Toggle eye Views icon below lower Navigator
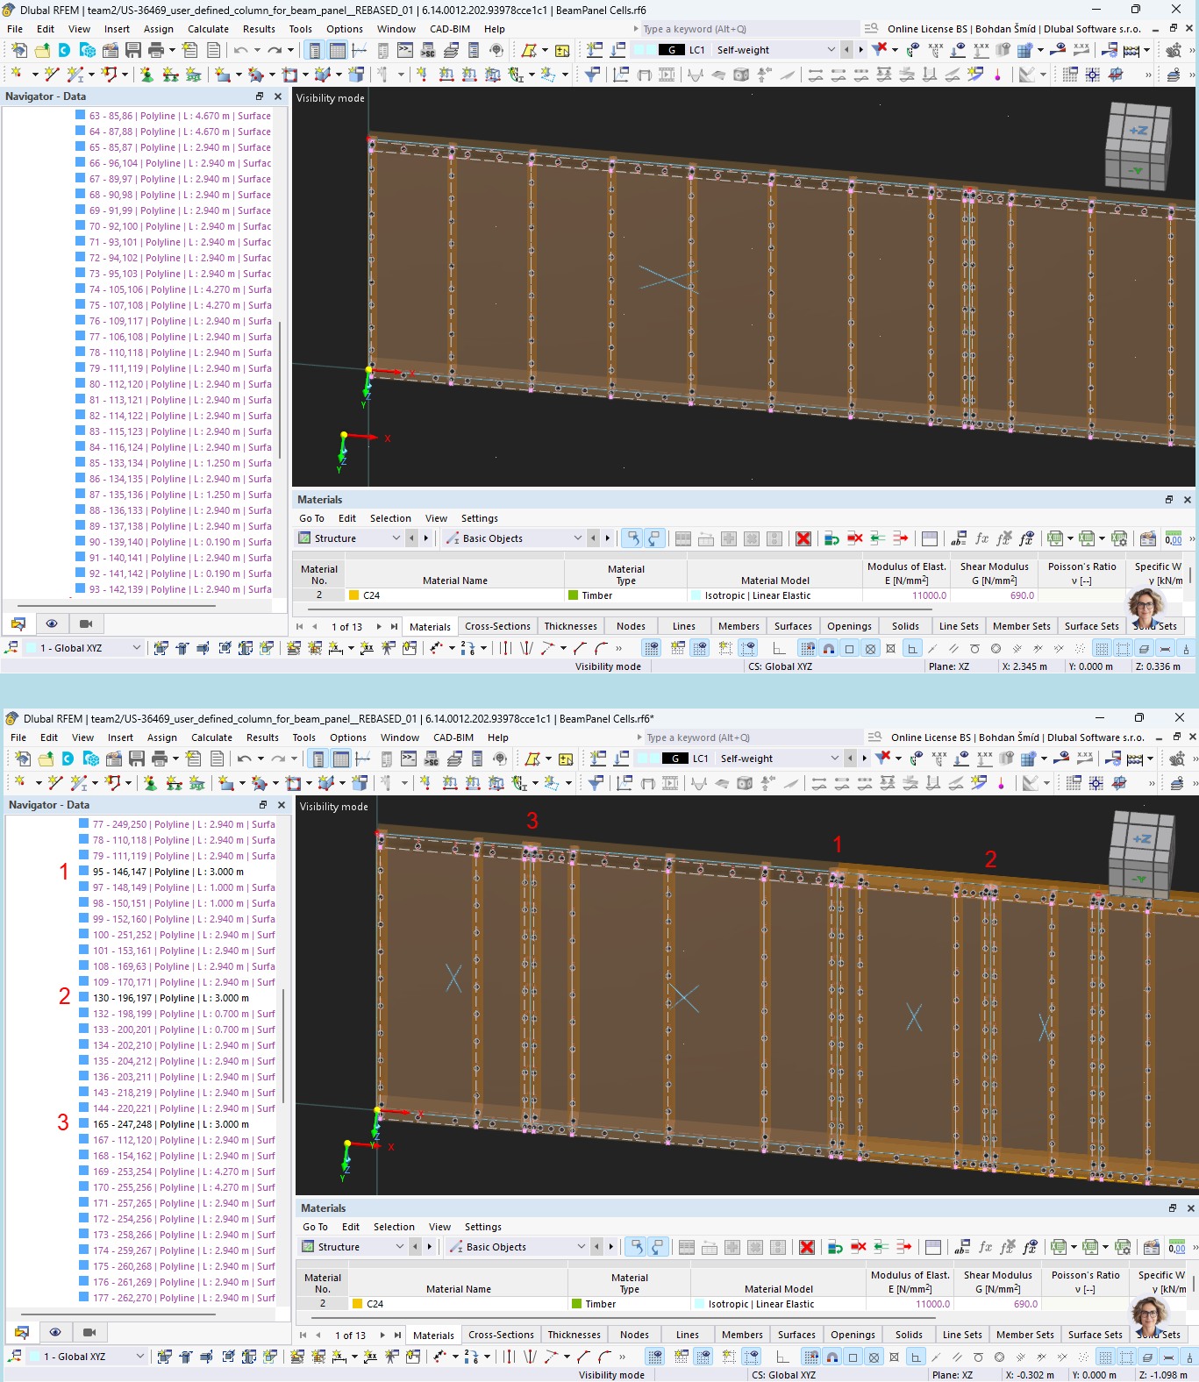The width and height of the screenshot is (1199, 1382). tap(55, 1332)
